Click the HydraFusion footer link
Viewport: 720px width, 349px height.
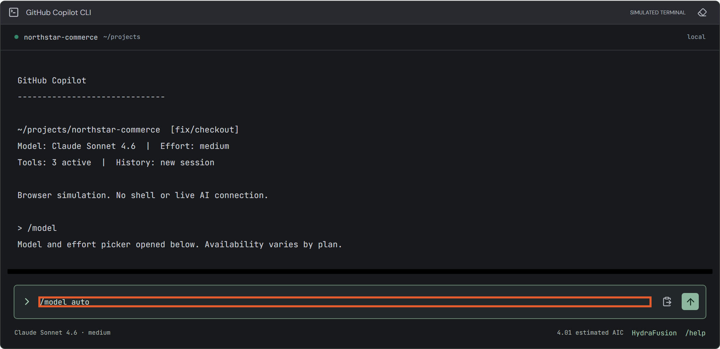click(x=654, y=333)
